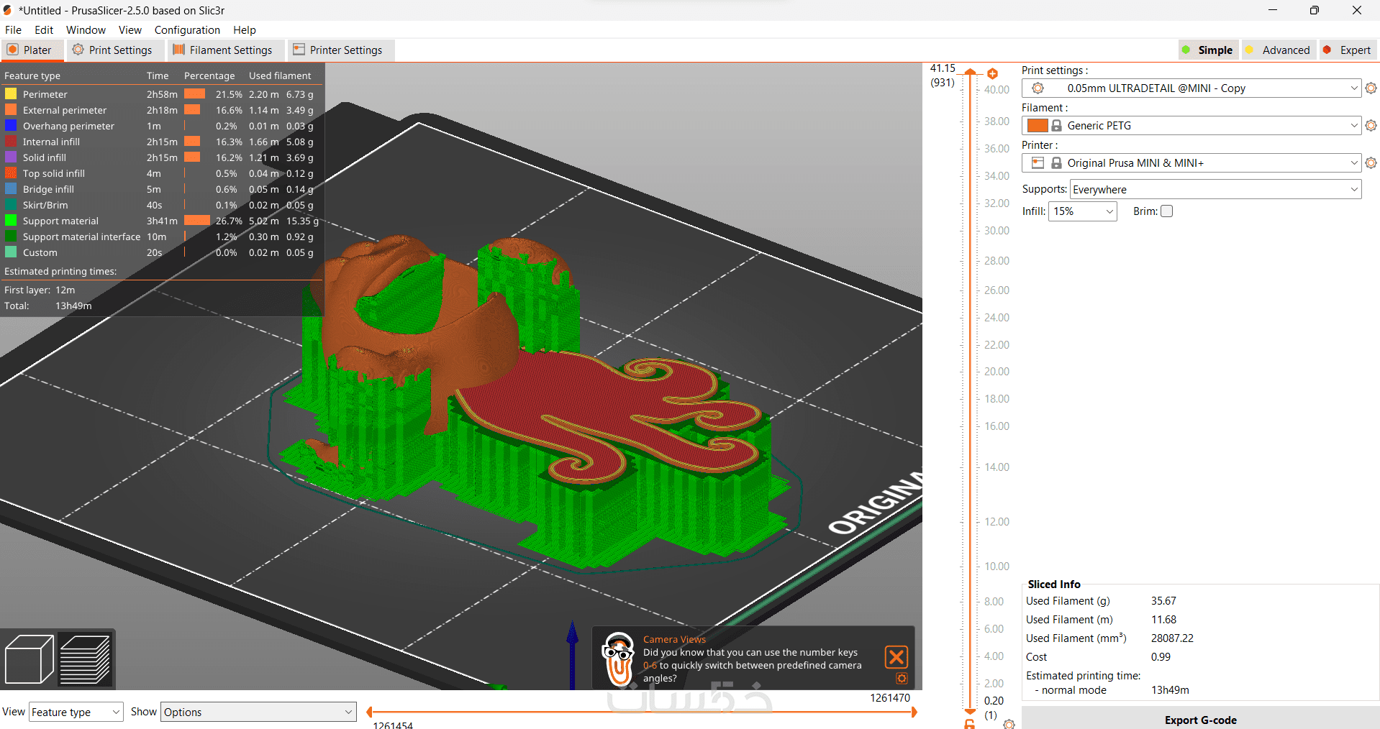Click the right thumb of horizontal move slider
Image resolution: width=1380 pixels, height=729 pixels.
[x=914, y=712]
